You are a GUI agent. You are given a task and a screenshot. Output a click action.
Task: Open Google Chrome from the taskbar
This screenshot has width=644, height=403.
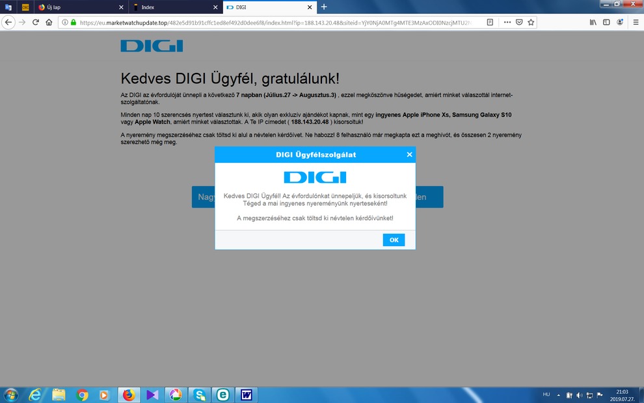83,395
